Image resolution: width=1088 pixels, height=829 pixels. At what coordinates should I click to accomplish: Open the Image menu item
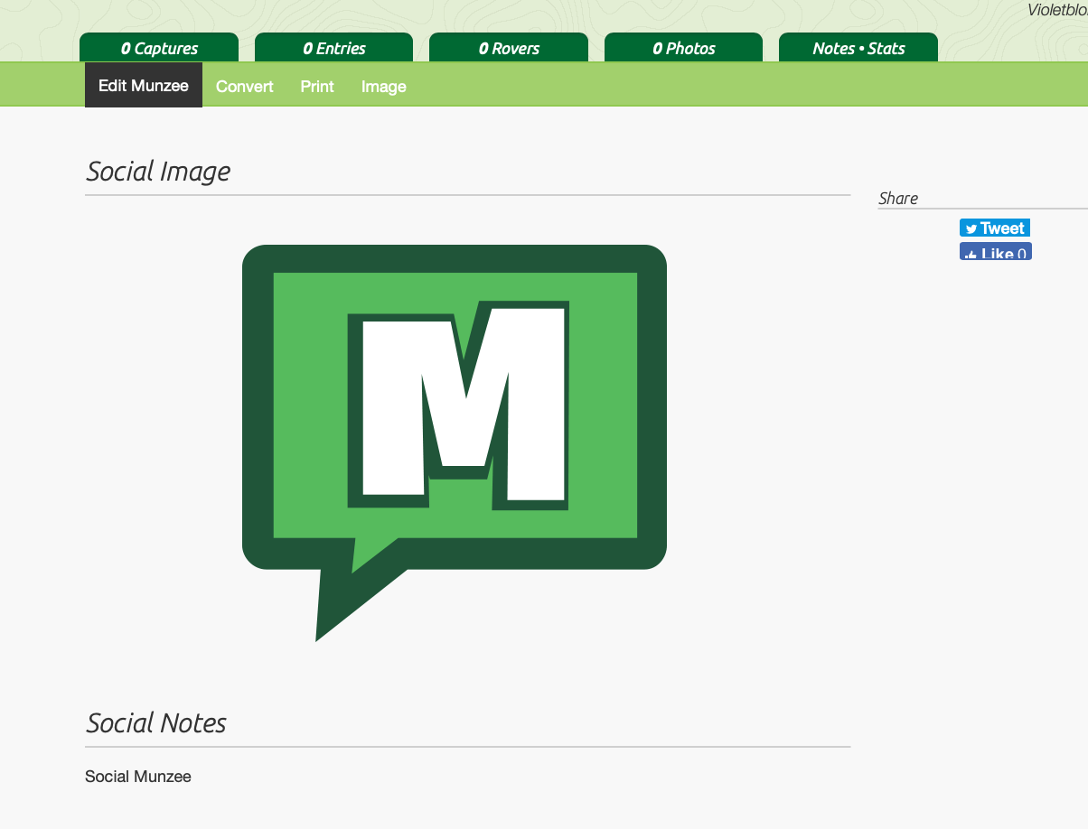(x=384, y=87)
